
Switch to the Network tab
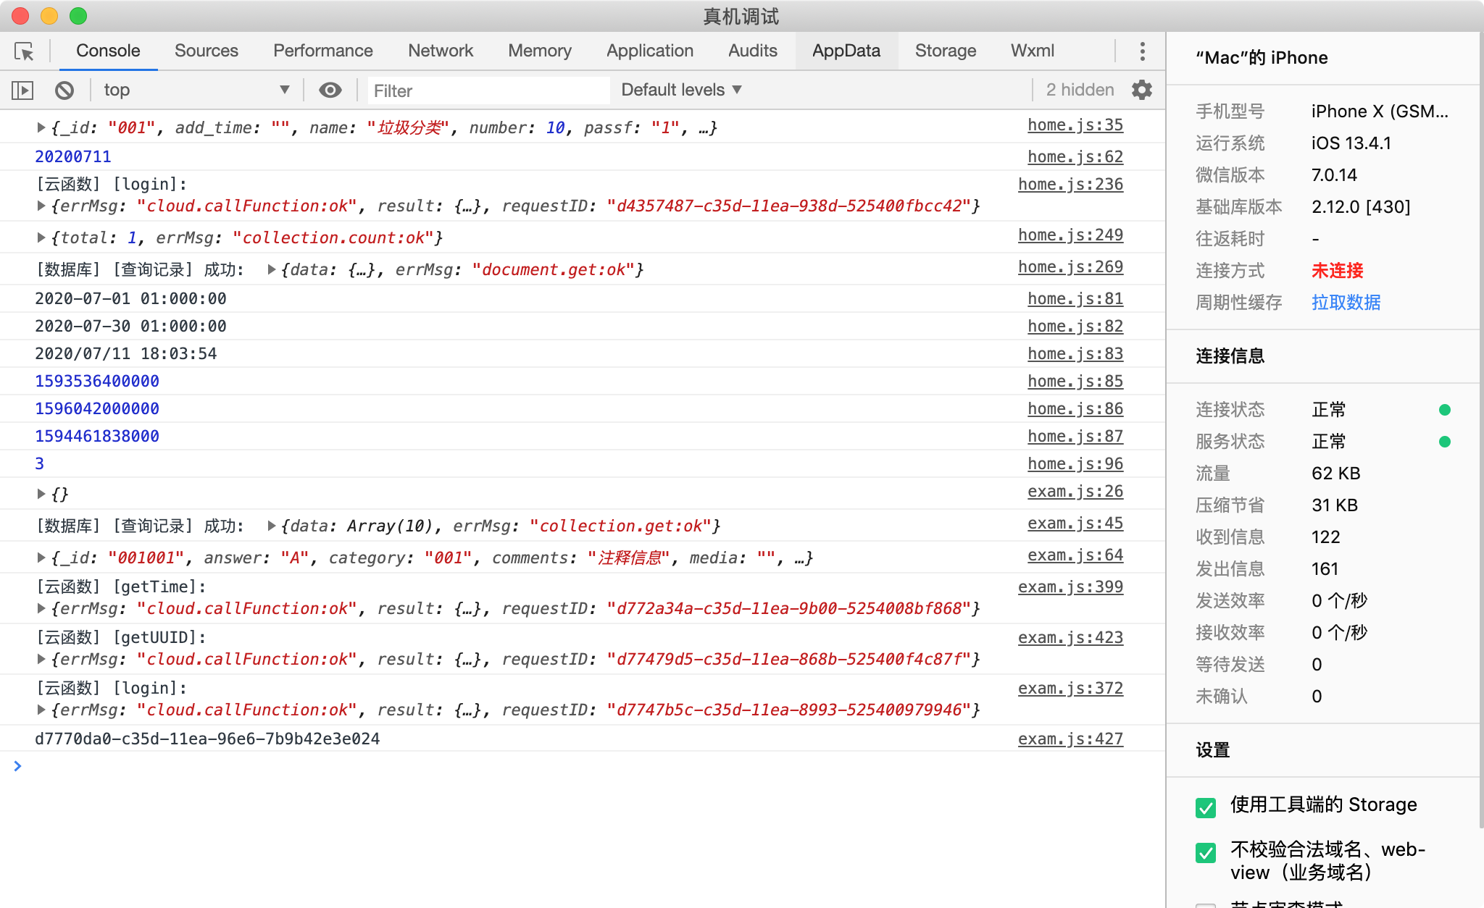click(x=440, y=51)
